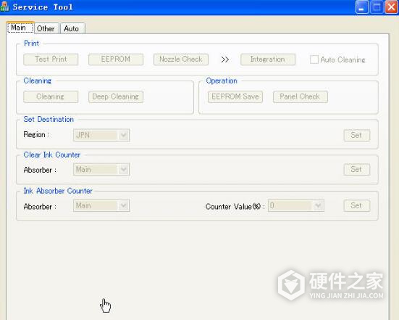The image size is (399, 320).
Task: Enable the Auto Cleaning checkbox
Action: (x=314, y=60)
